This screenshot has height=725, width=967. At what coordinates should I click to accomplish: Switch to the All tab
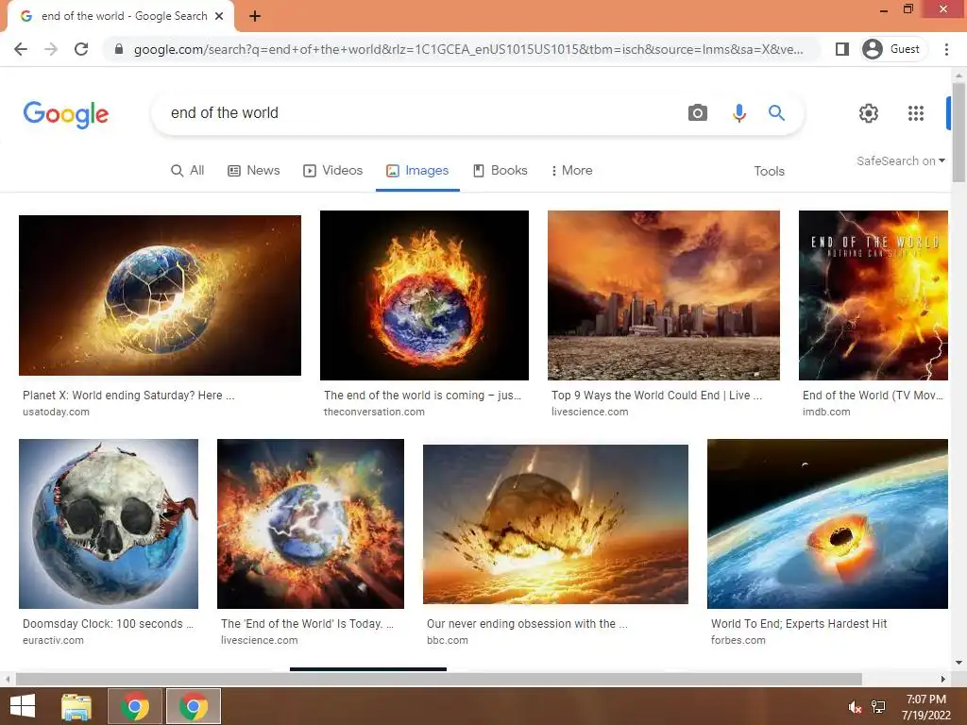188,170
